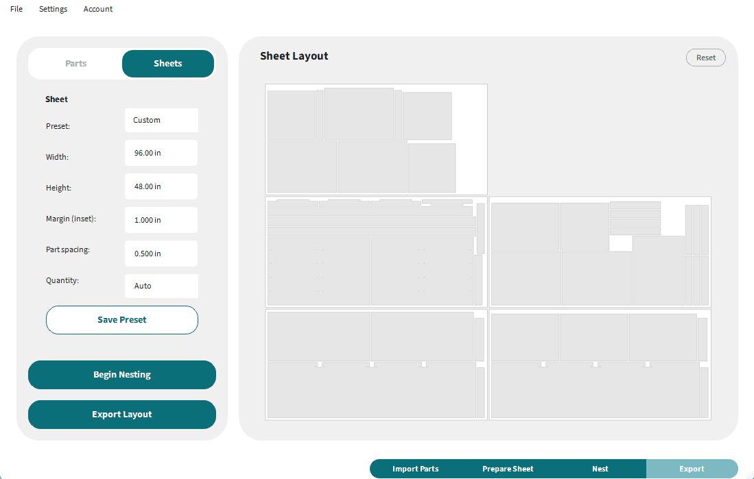Edit the Margin (inset) value field
Screen dimensions: 754x479
pos(161,220)
